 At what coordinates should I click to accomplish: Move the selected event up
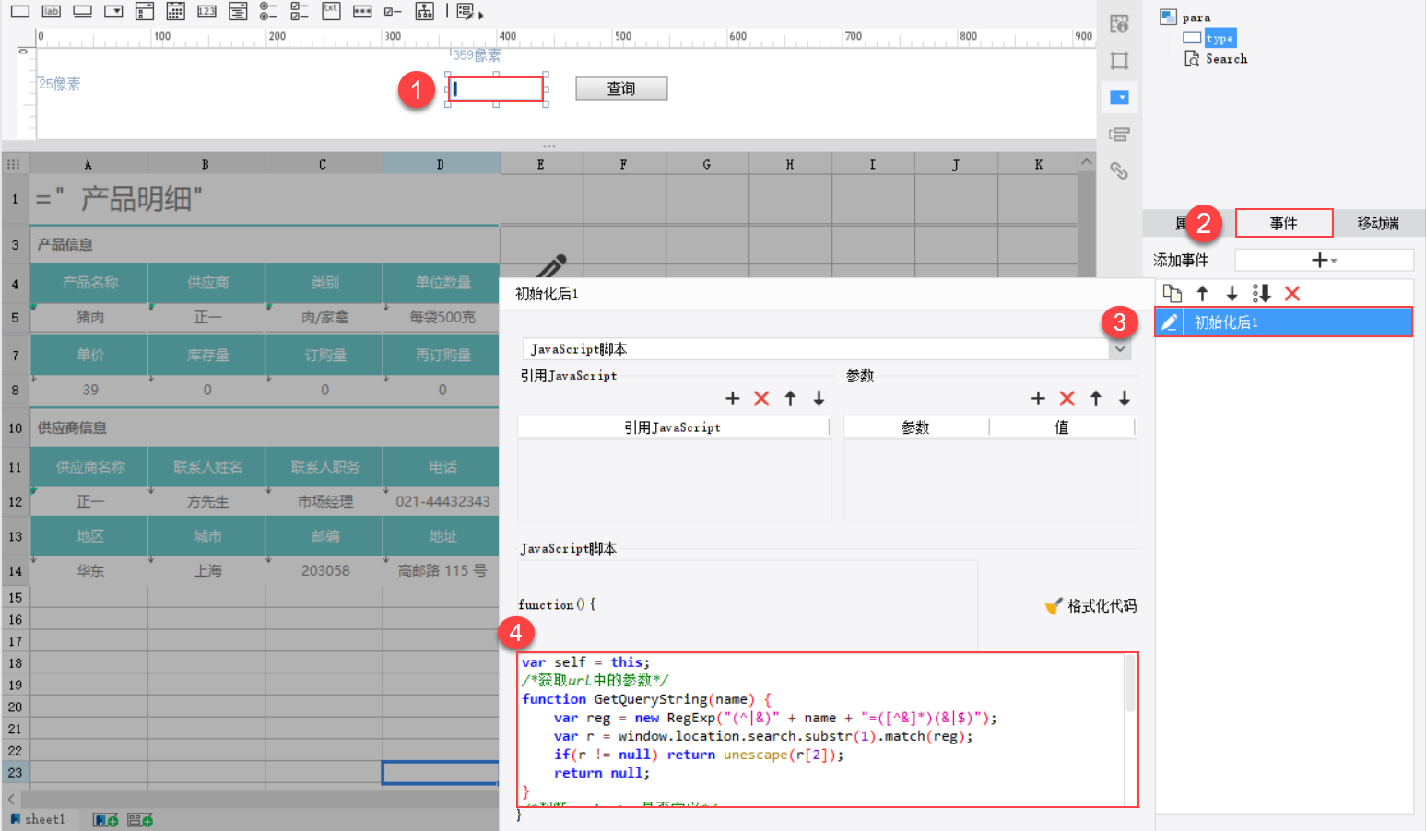(1202, 294)
